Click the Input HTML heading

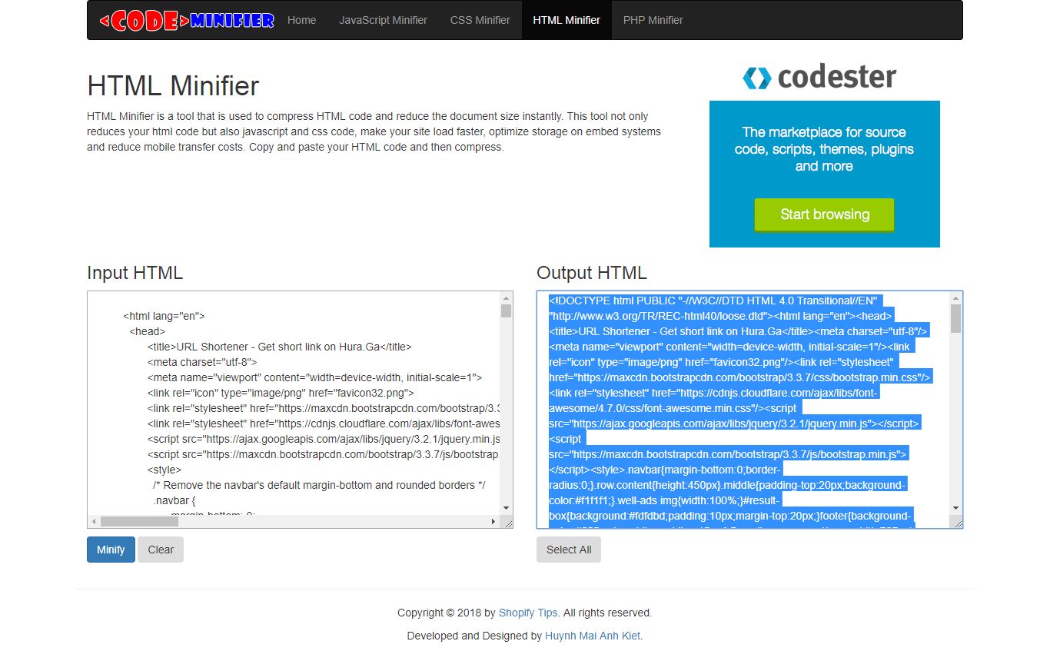tap(135, 273)
